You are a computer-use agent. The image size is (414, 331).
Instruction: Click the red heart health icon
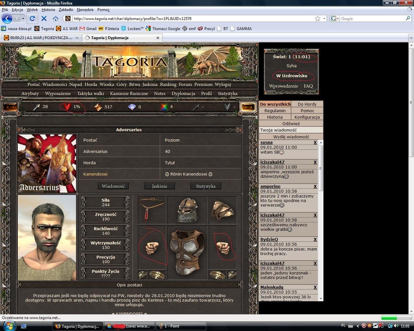point(68,107)
